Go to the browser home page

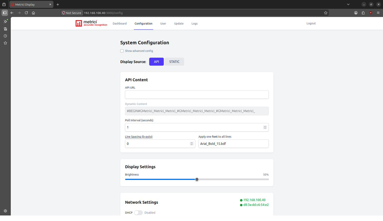[33, 13]
